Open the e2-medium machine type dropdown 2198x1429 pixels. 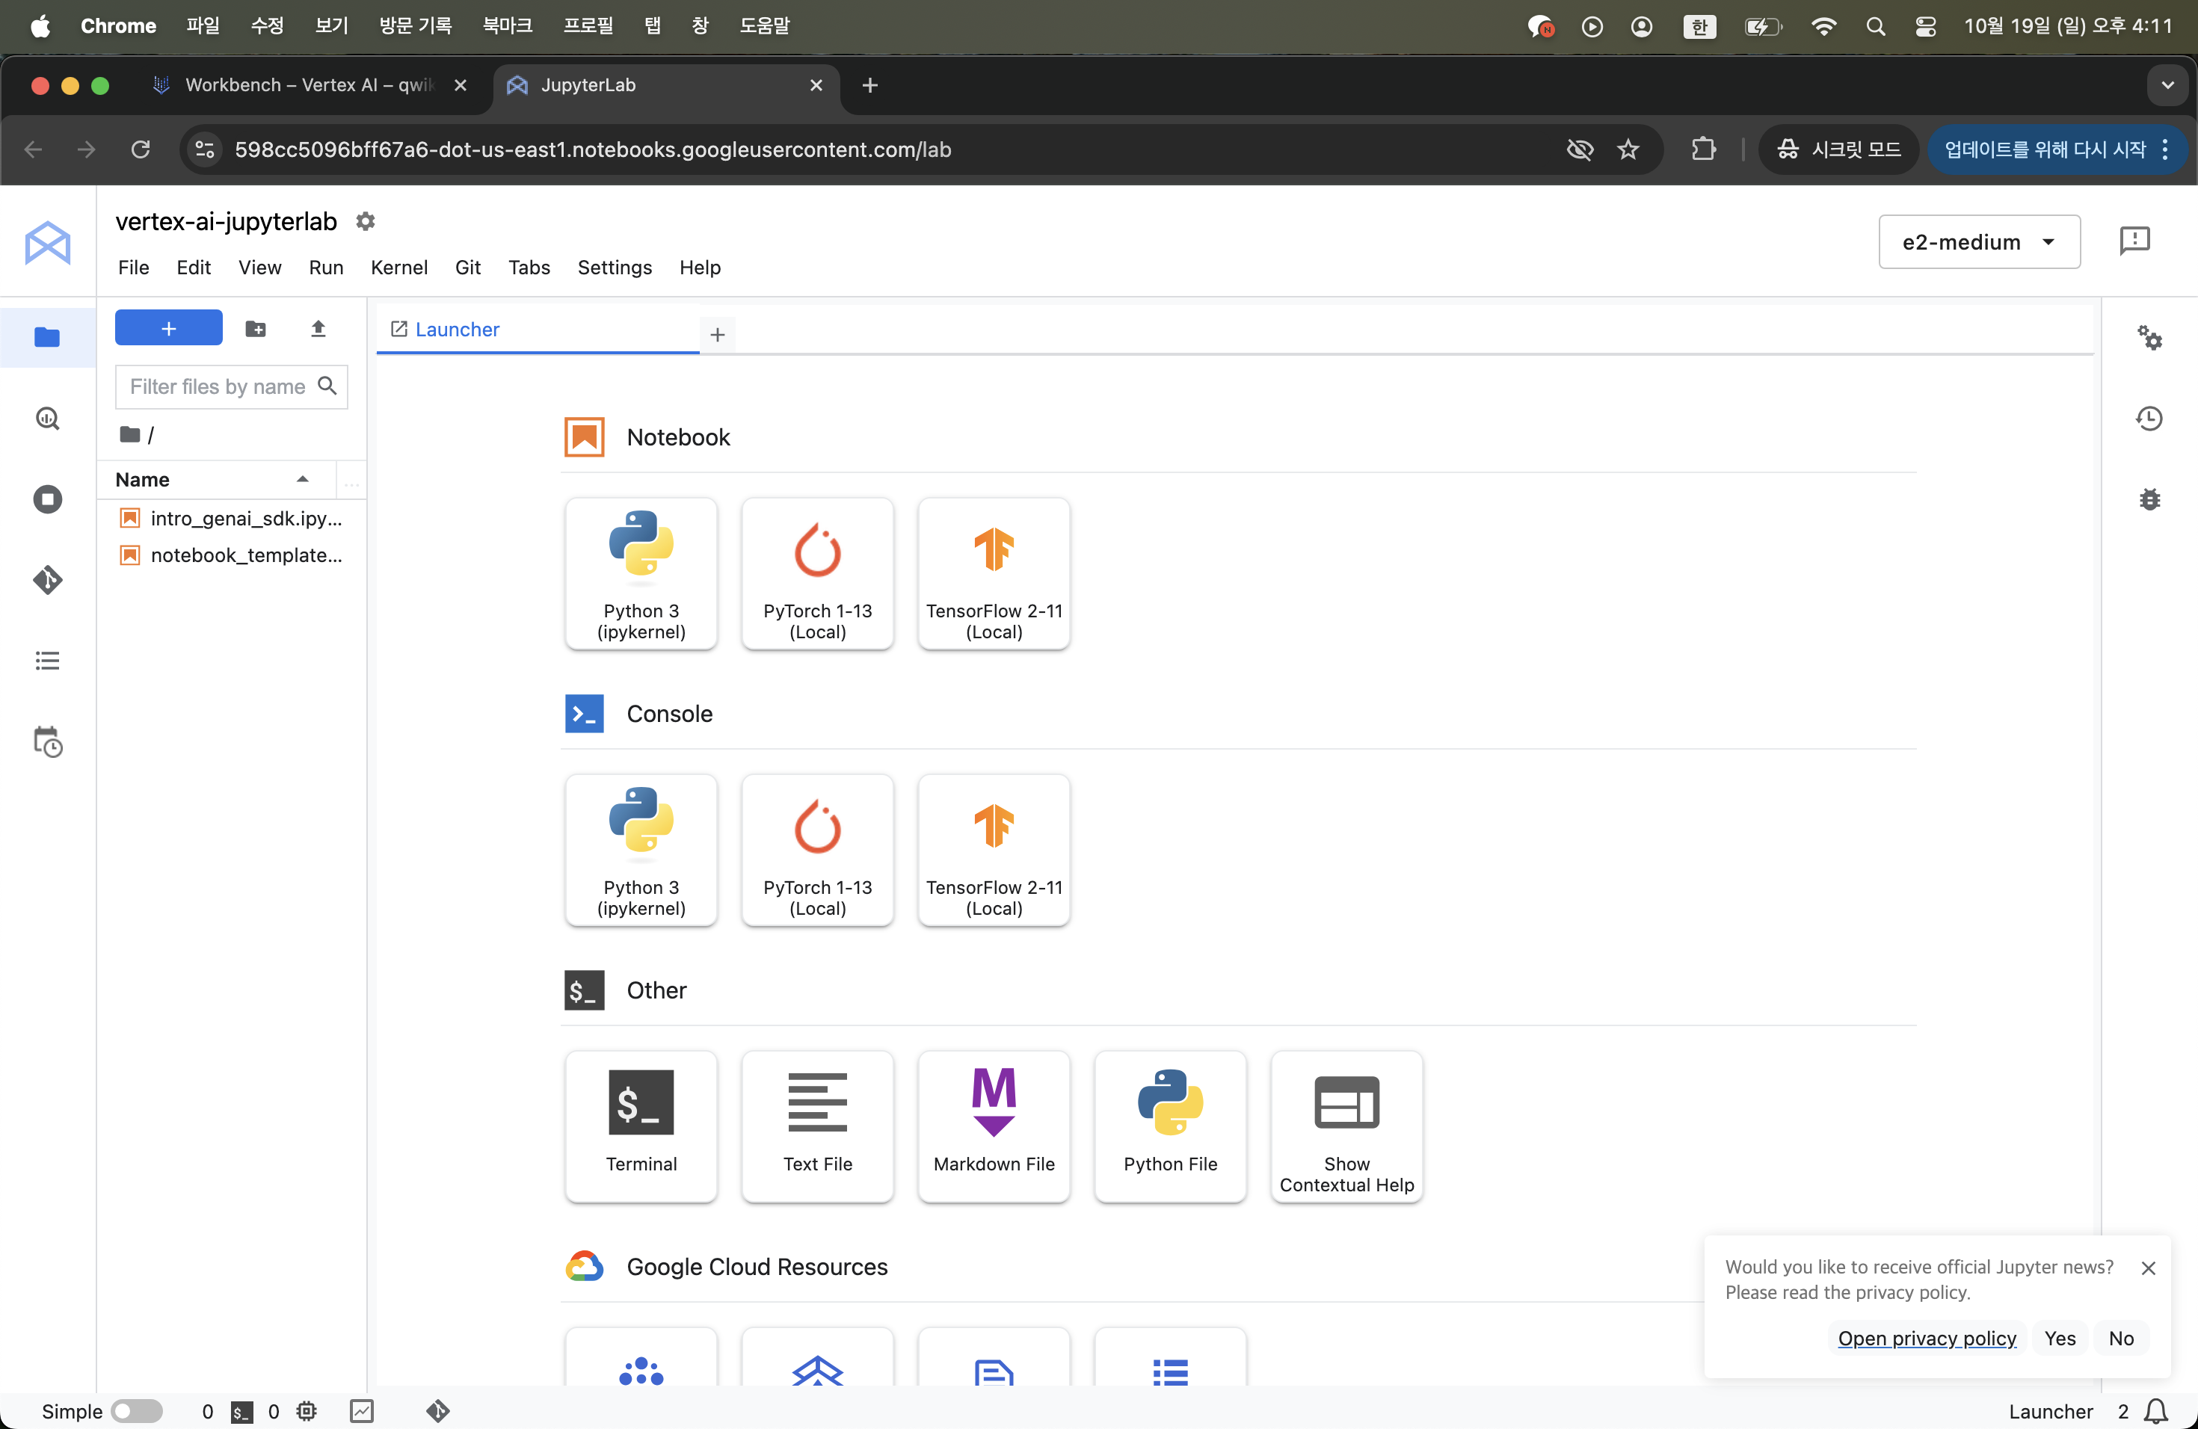coord(1978,242)
